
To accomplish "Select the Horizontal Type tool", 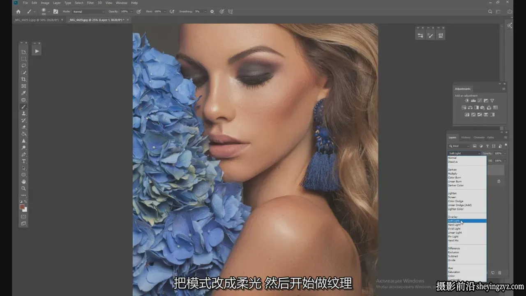I will [x=24, y=161].
